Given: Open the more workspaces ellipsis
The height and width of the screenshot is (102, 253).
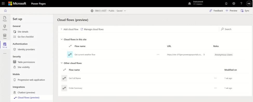Looking at the screenshot, I should 5,53.
